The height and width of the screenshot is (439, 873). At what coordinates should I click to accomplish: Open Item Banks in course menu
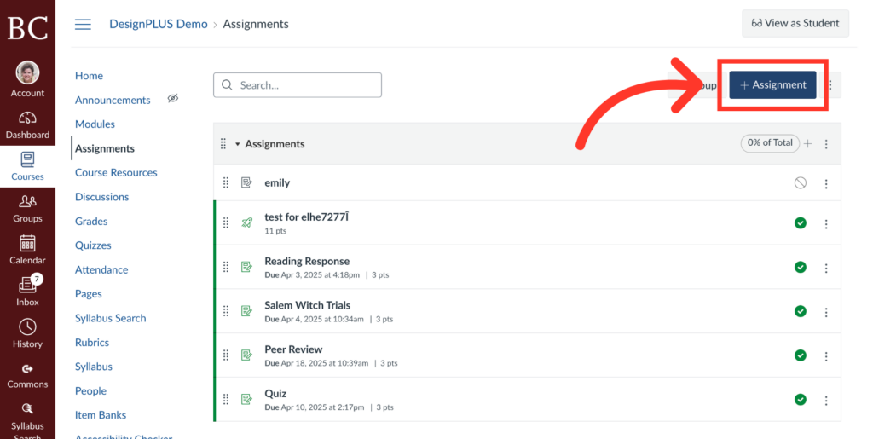click(101, 415)
